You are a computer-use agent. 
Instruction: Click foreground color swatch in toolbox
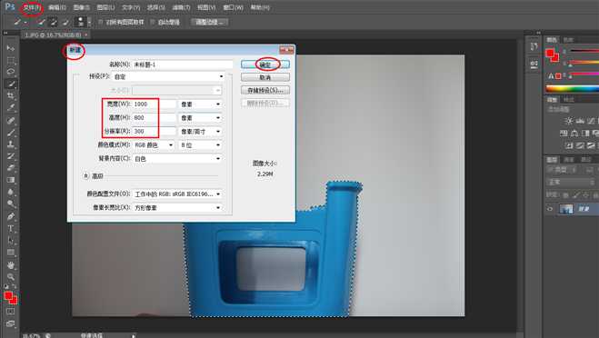[8, 296]
